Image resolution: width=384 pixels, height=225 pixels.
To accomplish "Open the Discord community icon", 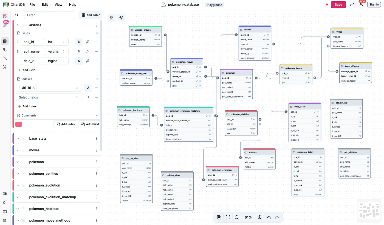I will tap(5, 194).
